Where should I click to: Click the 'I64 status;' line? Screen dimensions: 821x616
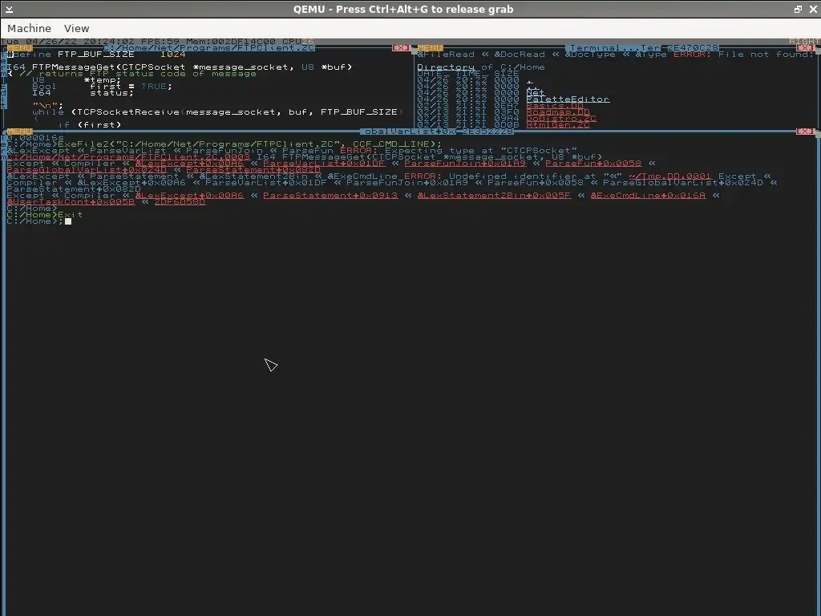point(83,93)
